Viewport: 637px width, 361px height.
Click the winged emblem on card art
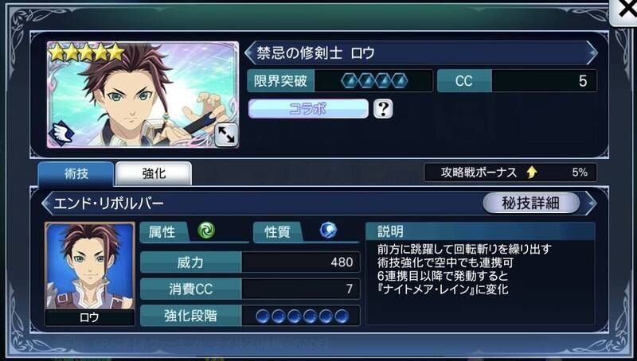click(61, 134)
